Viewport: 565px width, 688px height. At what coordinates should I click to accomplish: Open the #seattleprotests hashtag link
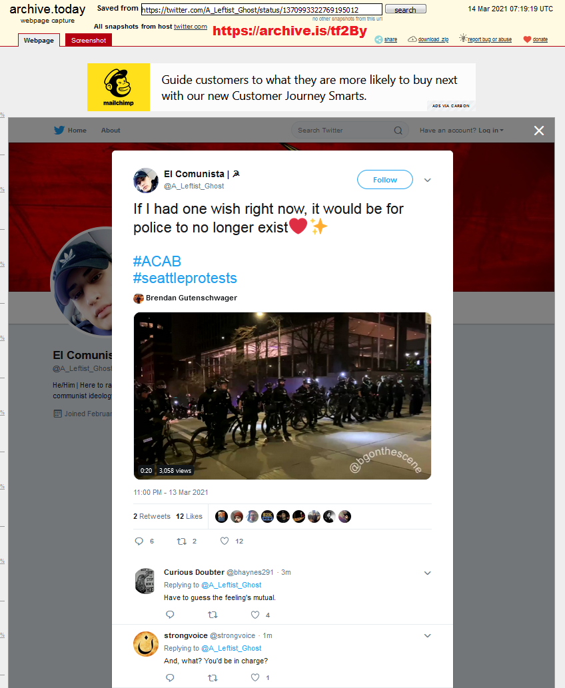(x=185, y=278)
